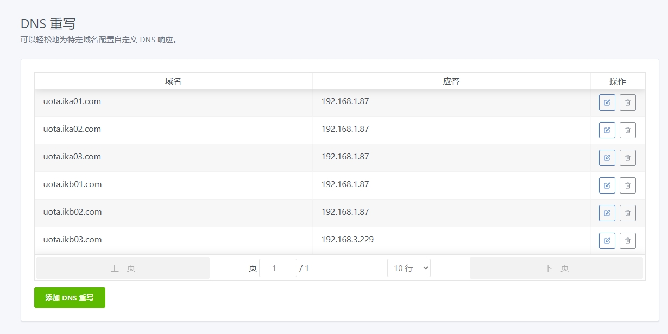This screenshot has height=334, width=668.
Task: Open the 10 行 rows-per-page dropdown
Action: coord(408,268)
